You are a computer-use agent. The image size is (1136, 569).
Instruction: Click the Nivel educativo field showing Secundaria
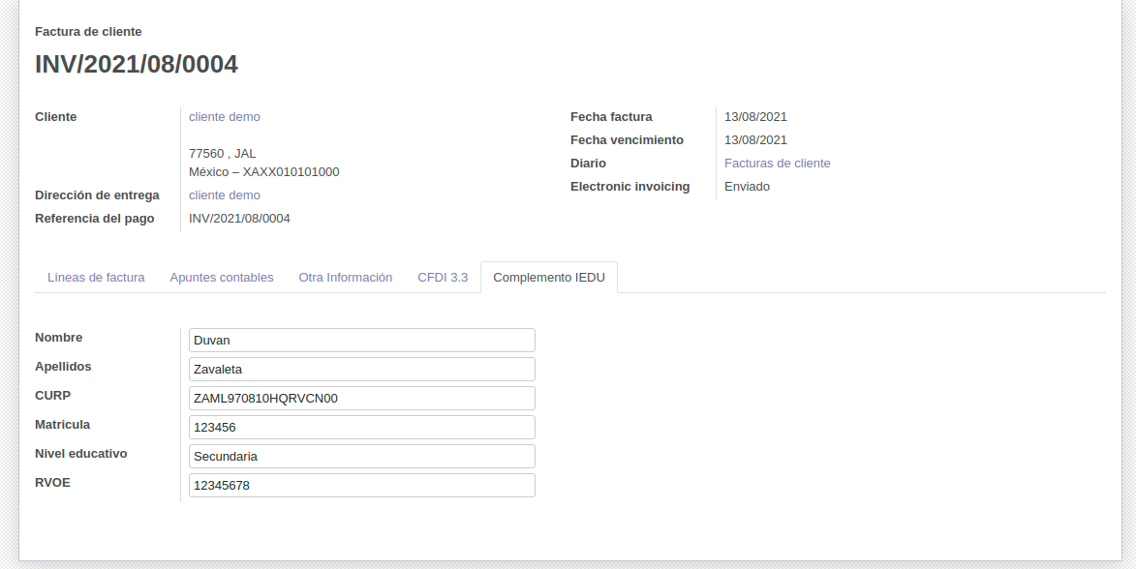(361, 457)
